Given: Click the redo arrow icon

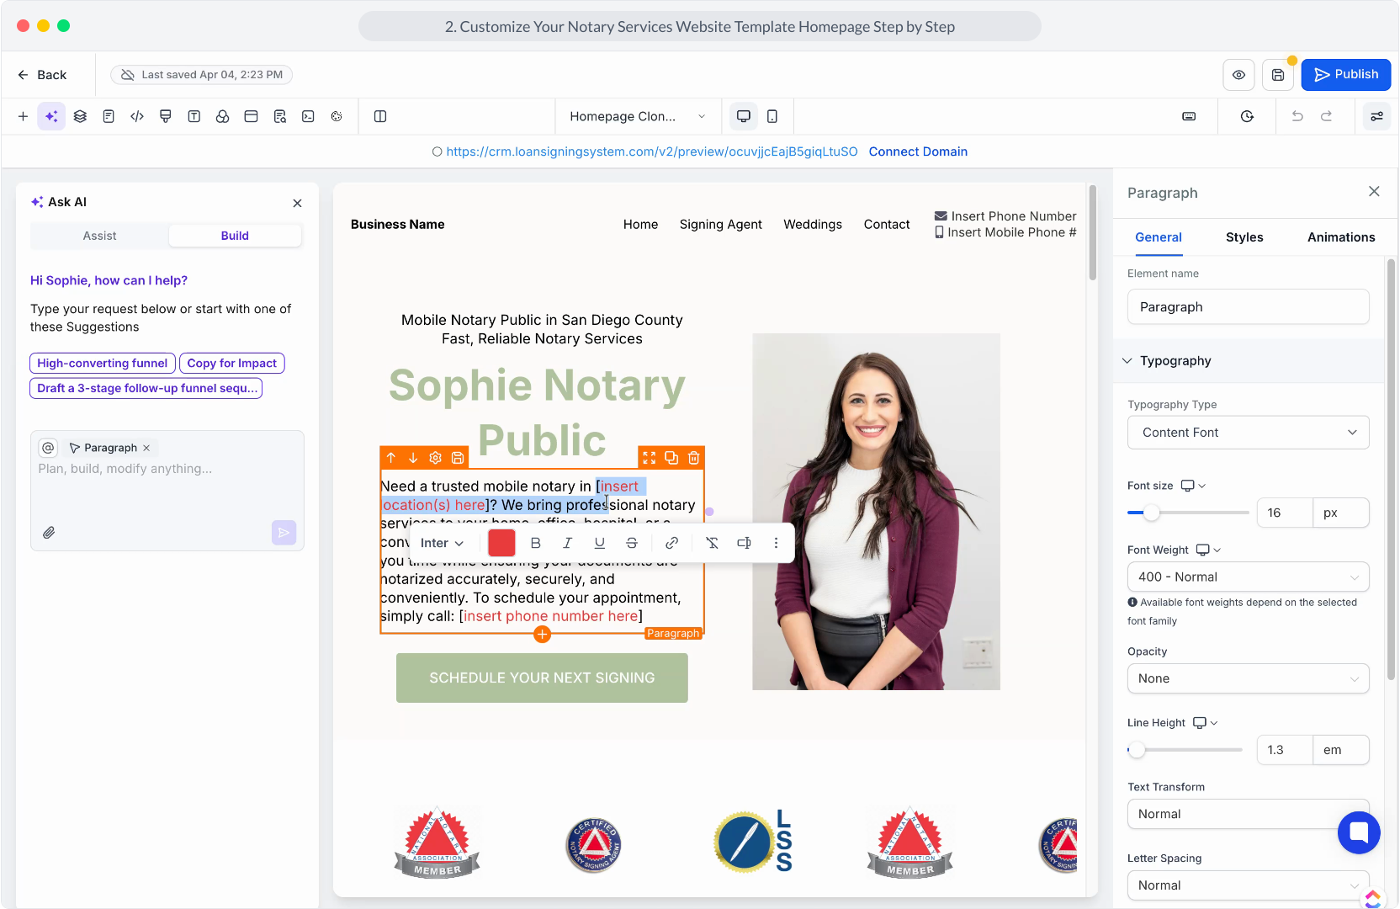Looking at the screenshot, I should (x=1327, y=116).
